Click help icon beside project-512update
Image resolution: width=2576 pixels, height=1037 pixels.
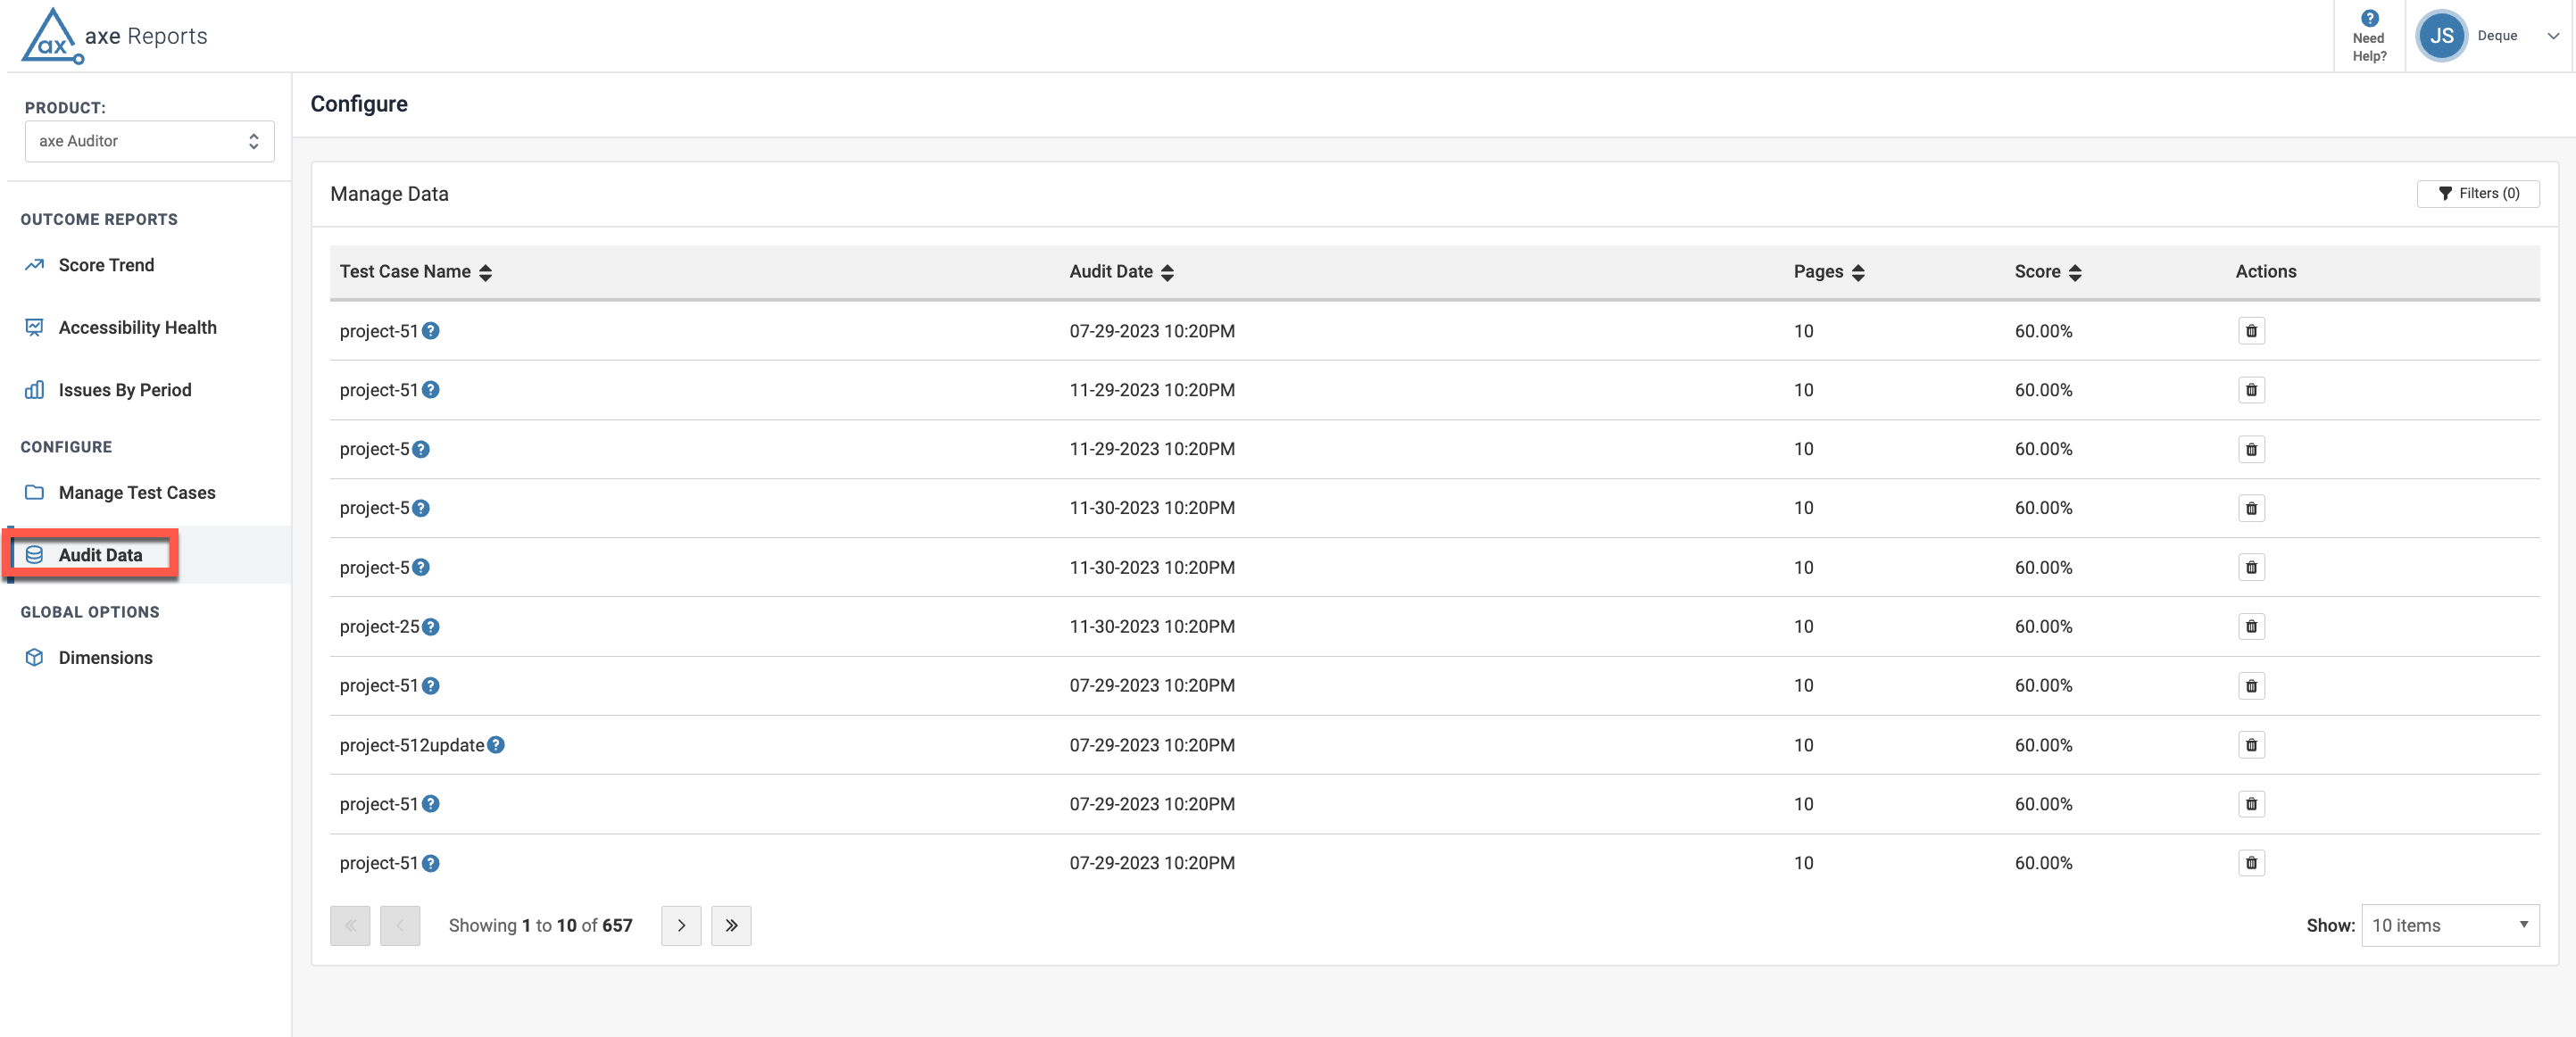pos(496,745)
